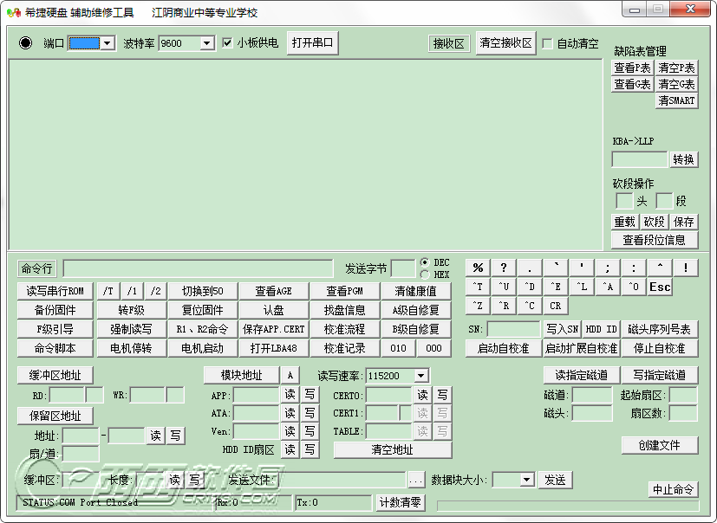Enable the 自动清空 checkbox
717x523 pixels.
[x=547, y=43]
